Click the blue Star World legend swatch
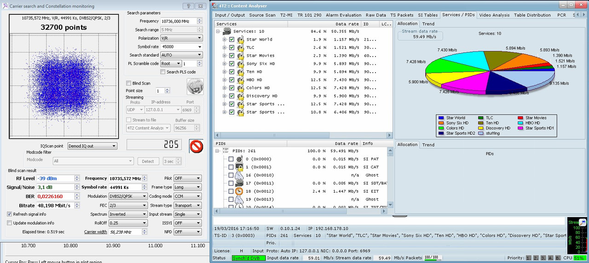Screen dimensions: 589x263 pyautogui.click(x=441, y=118)
